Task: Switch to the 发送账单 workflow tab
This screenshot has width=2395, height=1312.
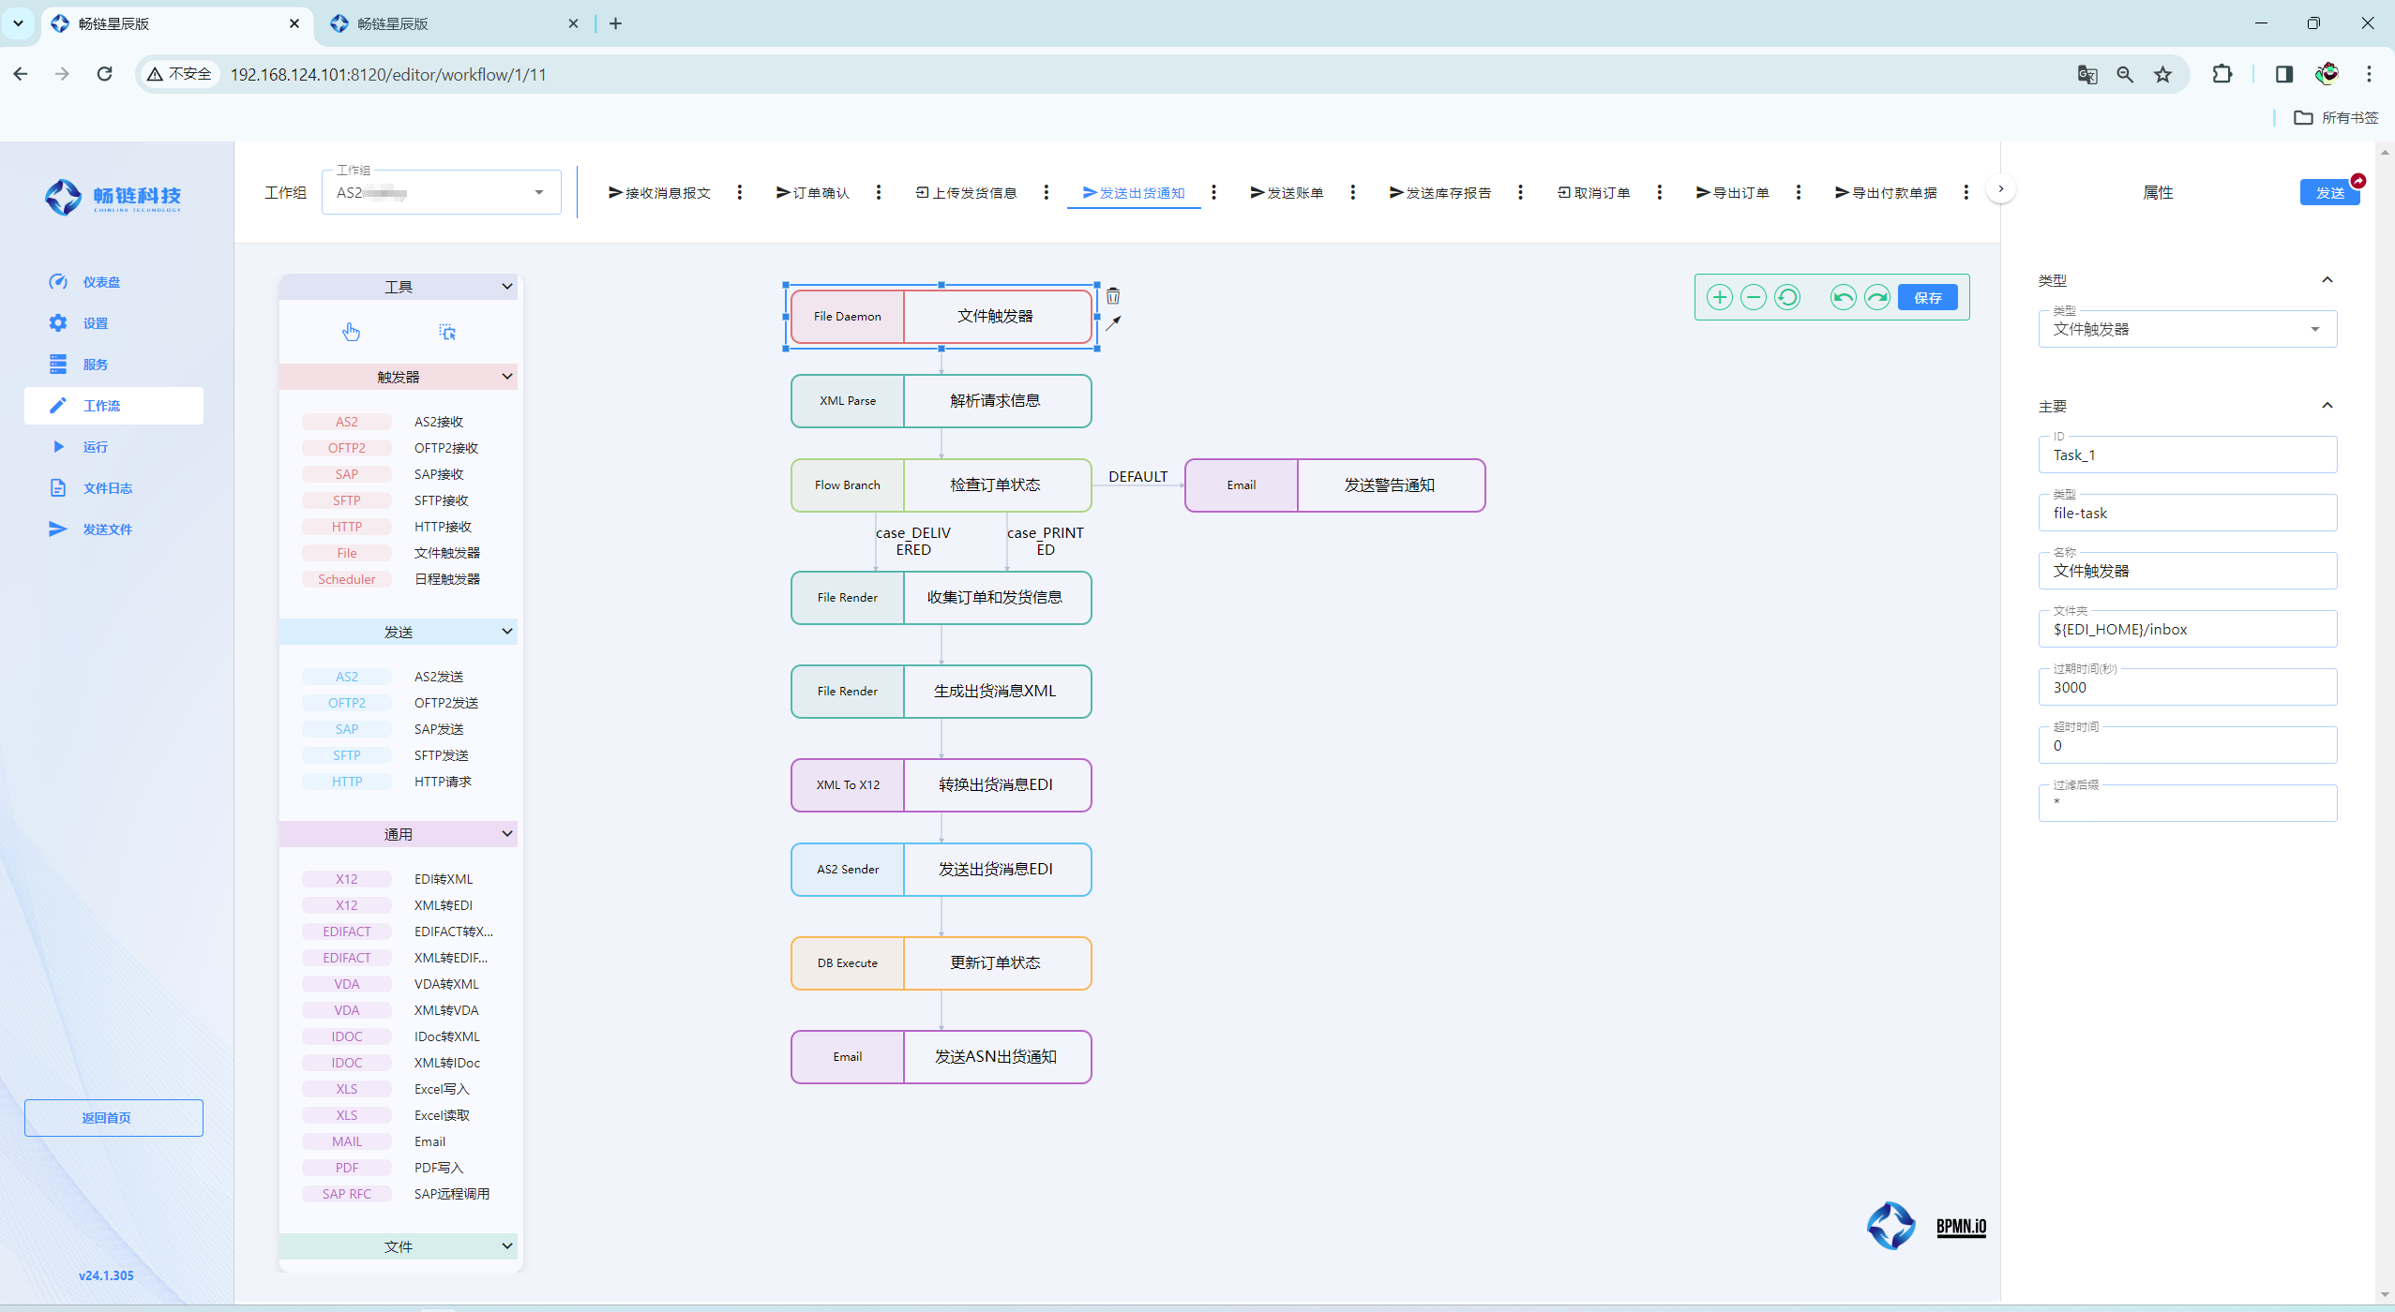Action: click(x=1287, y=193)
